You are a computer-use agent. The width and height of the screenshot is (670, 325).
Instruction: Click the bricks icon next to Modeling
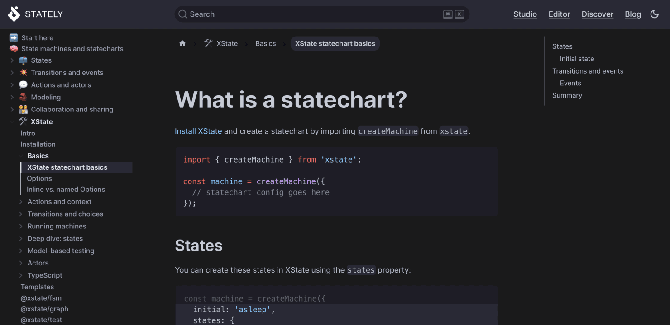pyautogui.click(x=23, y=97)
